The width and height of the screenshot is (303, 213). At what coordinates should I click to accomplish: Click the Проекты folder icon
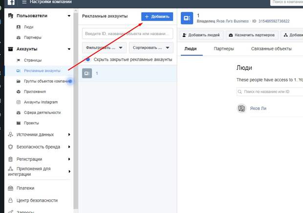(x=19, y=123)
